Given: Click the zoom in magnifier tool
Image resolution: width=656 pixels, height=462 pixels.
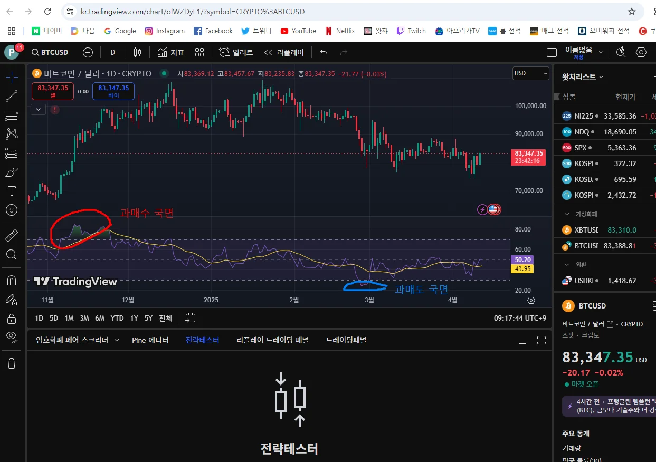Looking at the screenshot, I should click(x=12, y=255).
